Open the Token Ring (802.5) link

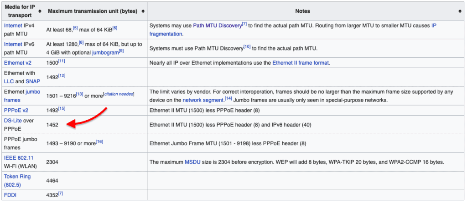(x=17, y=180)
